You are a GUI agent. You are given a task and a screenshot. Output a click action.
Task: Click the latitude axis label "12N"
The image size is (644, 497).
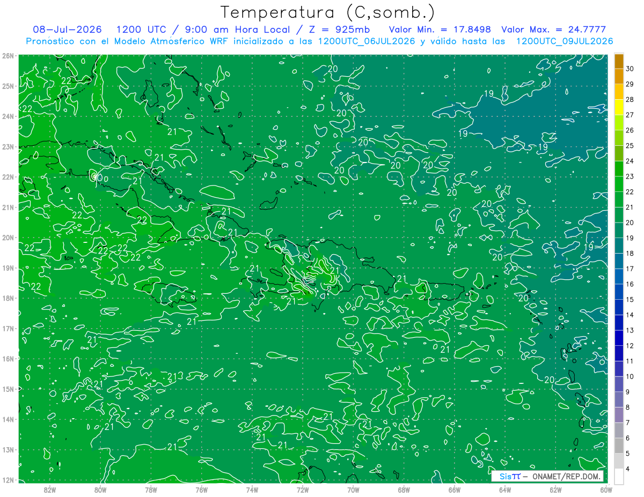(x=8, y=480)
